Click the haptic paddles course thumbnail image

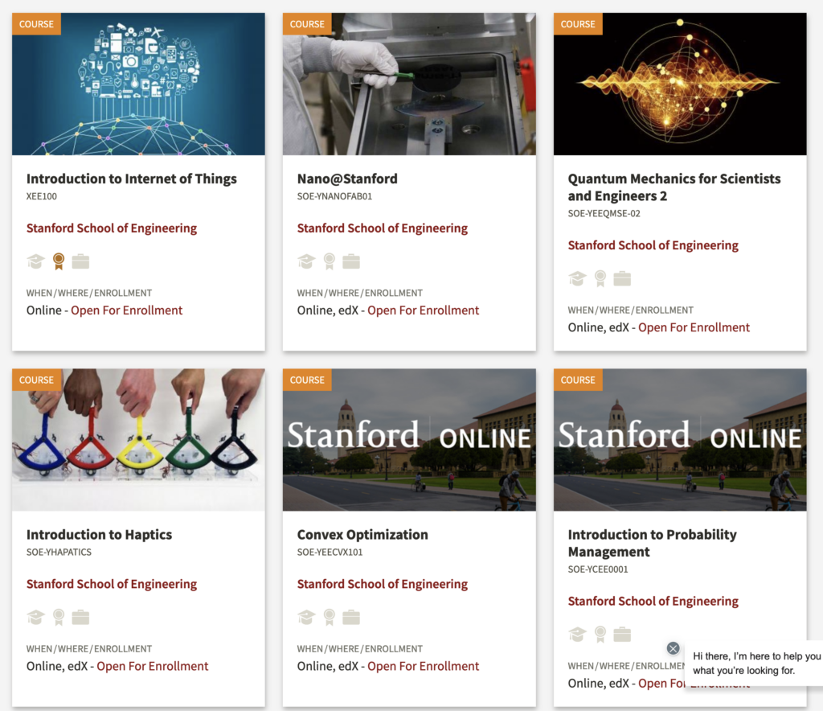(138, 439)
